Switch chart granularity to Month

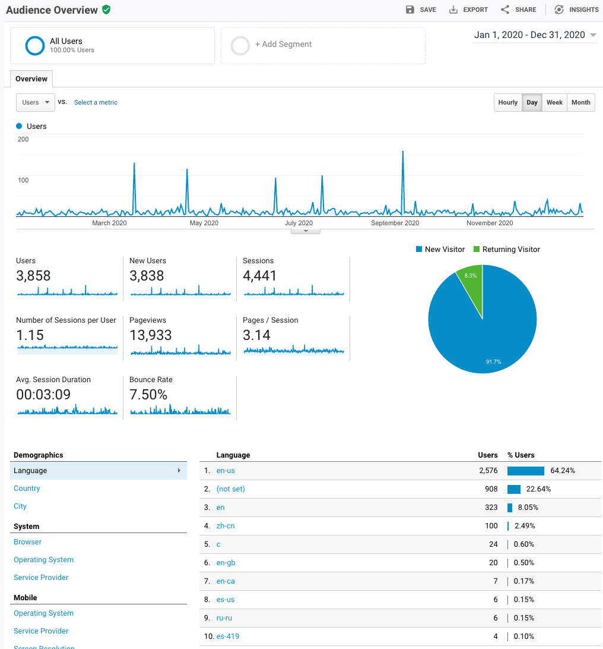[x=580, y=102]
